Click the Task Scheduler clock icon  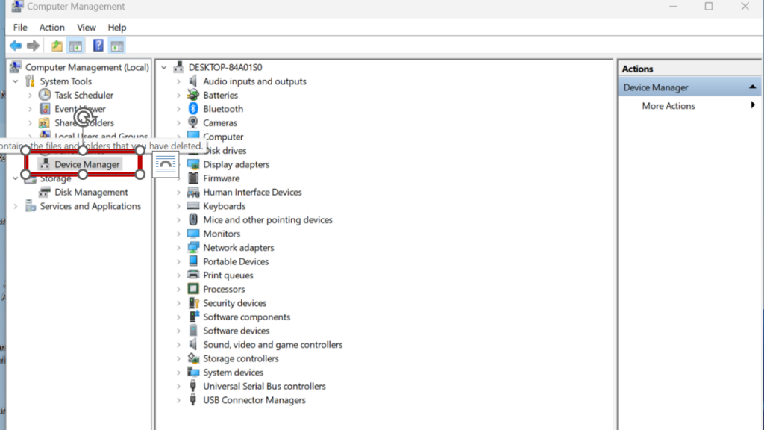coord(45,96)
